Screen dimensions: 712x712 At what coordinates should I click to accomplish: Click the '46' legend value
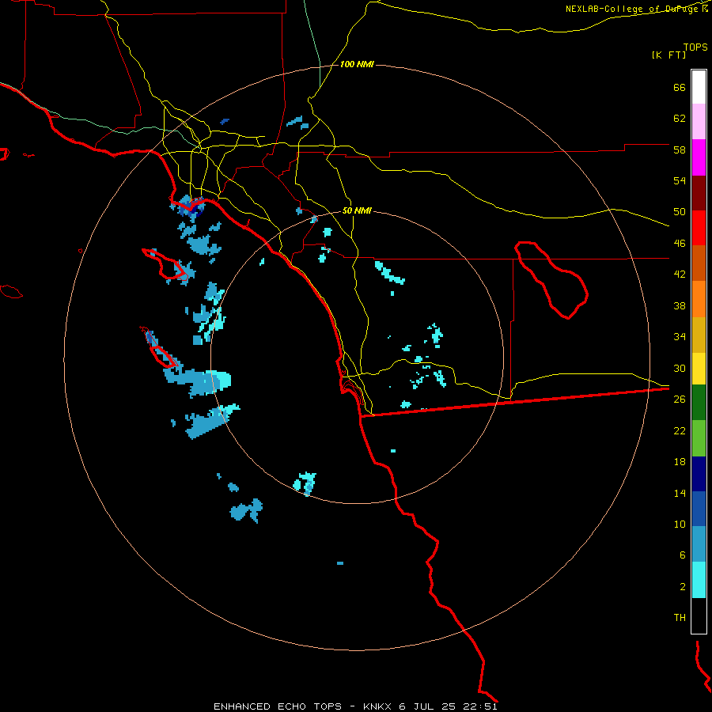click(x=680, y=244)
